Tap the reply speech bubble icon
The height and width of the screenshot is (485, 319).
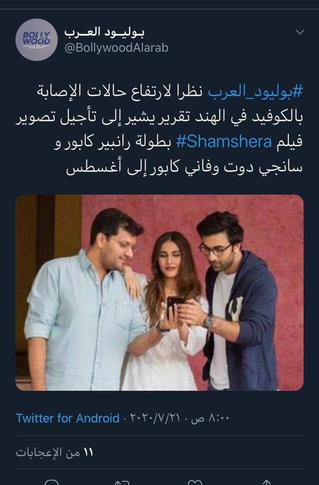(x=52, y=482)
